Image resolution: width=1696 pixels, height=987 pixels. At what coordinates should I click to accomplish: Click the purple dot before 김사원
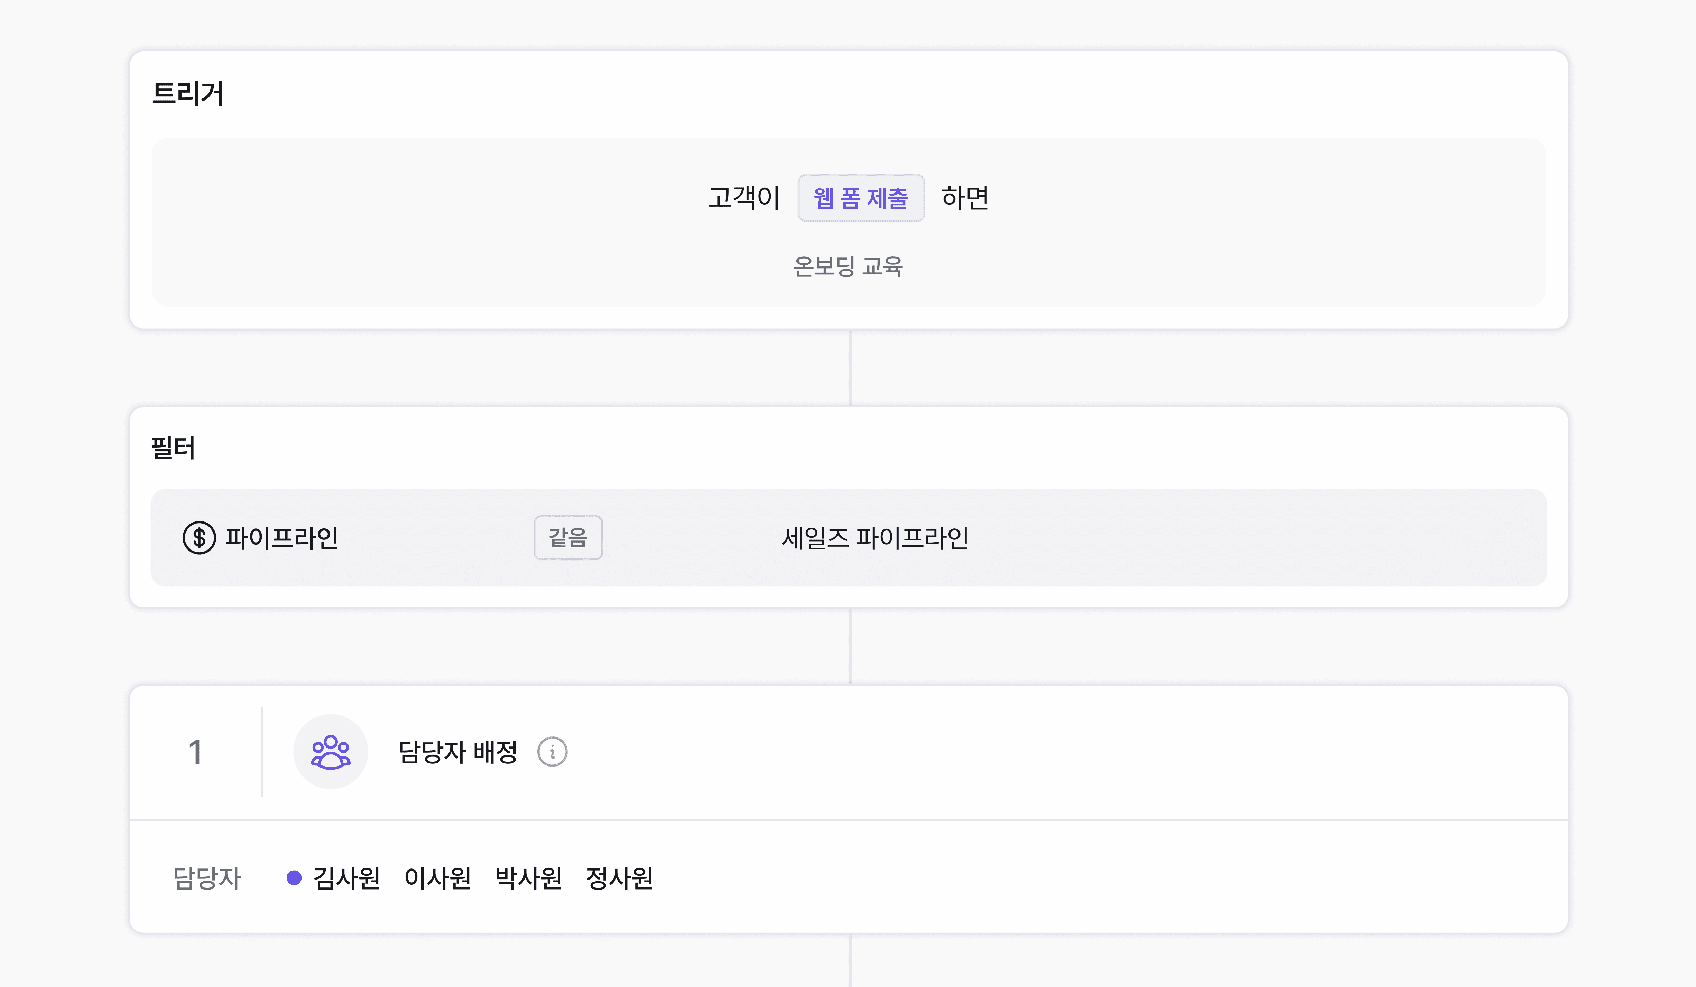294,877
